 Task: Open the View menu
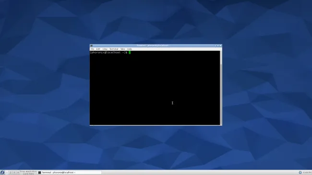tap(105, 49)
